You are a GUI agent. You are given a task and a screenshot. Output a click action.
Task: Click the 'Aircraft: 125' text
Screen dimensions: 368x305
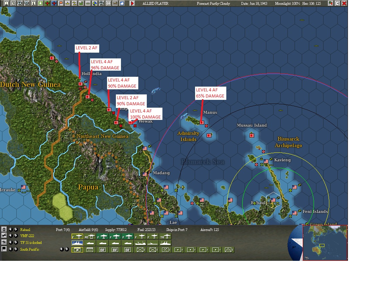(x=210, y=230)
